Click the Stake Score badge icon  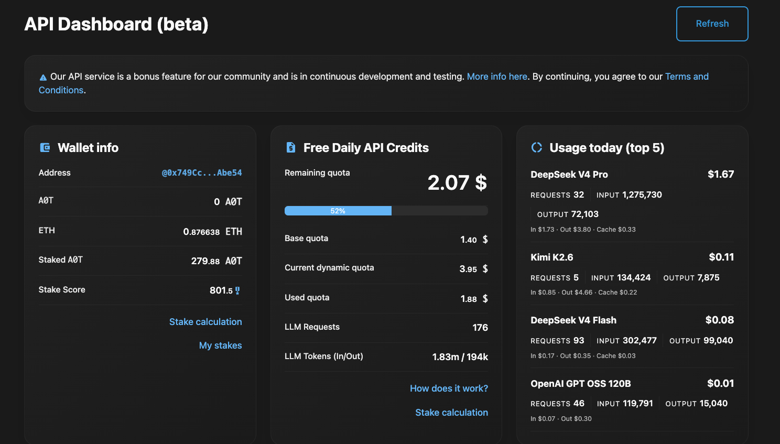pos(237,290)
